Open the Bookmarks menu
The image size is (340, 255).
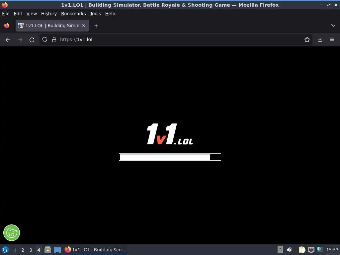[x=73, y=14]
